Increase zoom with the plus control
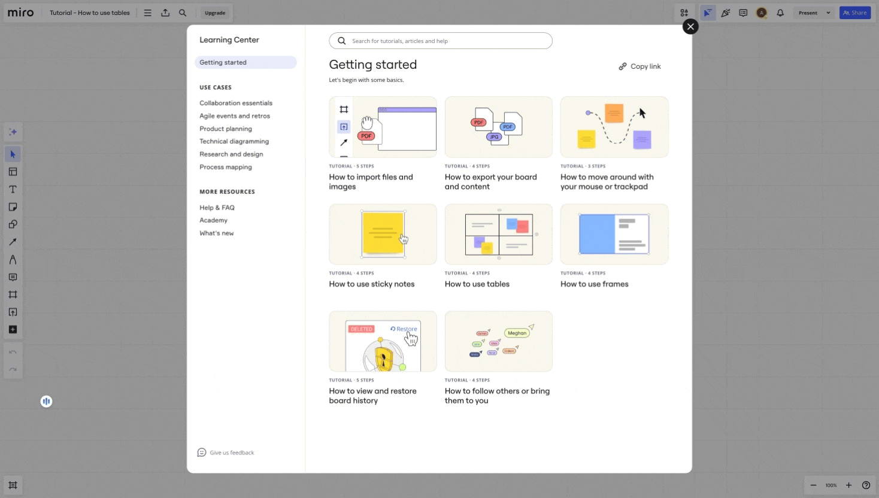This screenshot has height=498, width=879. (848, 485)
